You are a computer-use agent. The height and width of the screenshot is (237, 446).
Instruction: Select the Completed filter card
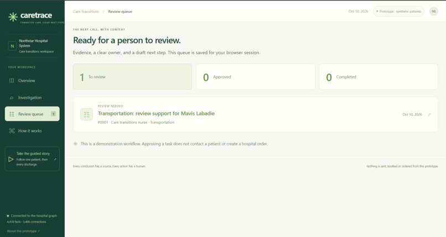(x=378, y=77)
